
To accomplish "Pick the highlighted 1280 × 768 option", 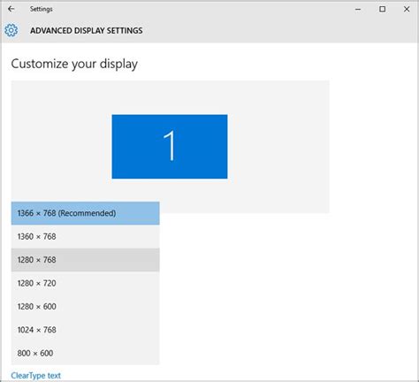I will tap(86, 260).
